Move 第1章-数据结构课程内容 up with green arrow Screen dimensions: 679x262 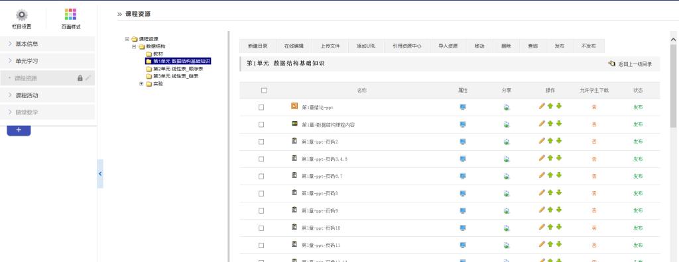[x=550, y=124]
